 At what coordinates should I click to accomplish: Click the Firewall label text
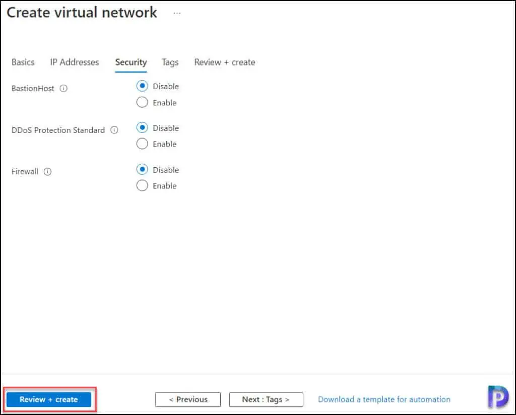point(25,172)
